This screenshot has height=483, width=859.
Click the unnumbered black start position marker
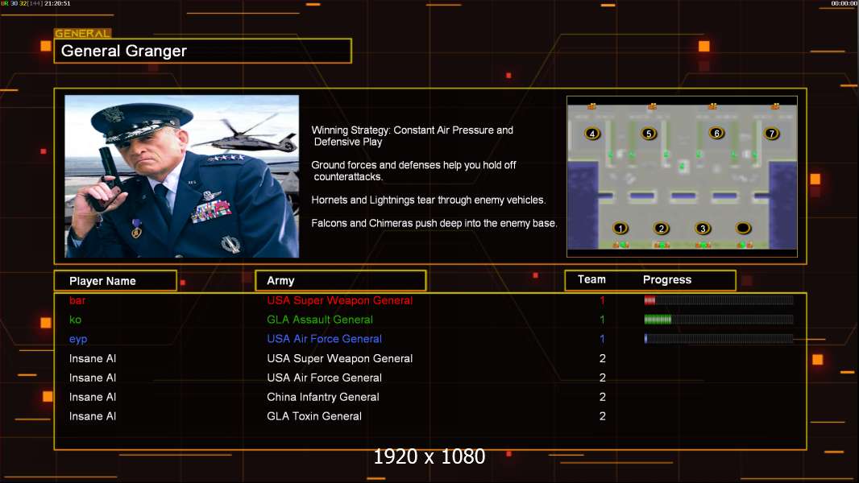coord(743,228)
